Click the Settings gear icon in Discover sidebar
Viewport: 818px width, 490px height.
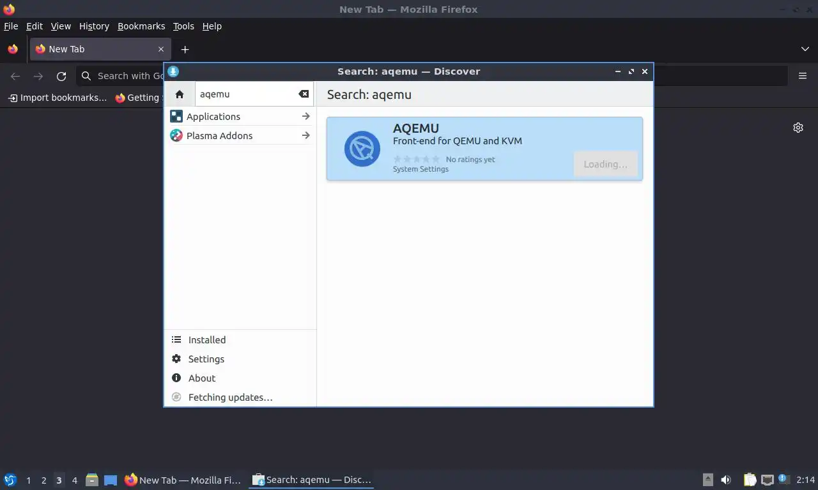point(176,359)
